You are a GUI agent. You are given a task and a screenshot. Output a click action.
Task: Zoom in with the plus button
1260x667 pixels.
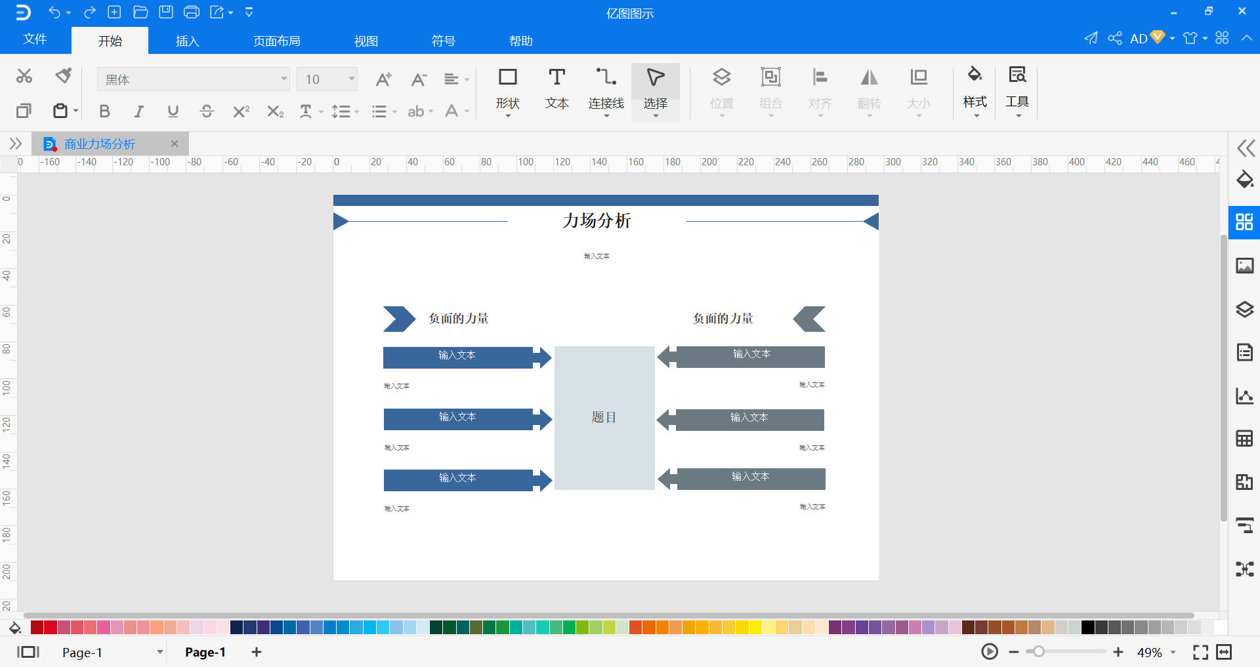tap(1118, 652)
